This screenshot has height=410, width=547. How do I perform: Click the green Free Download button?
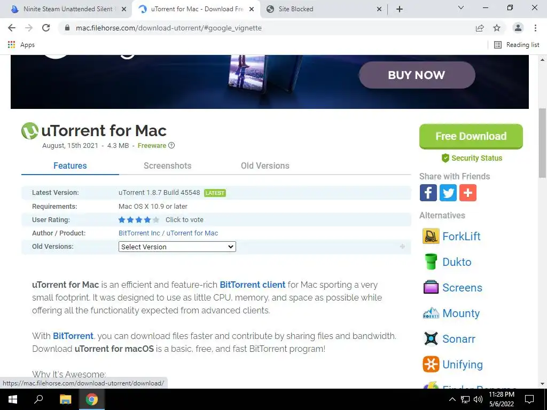pos(471,136)
